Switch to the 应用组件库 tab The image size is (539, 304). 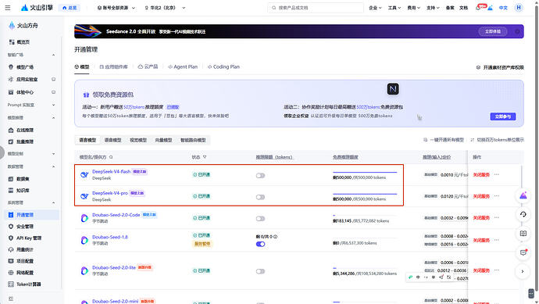[113, 66]
